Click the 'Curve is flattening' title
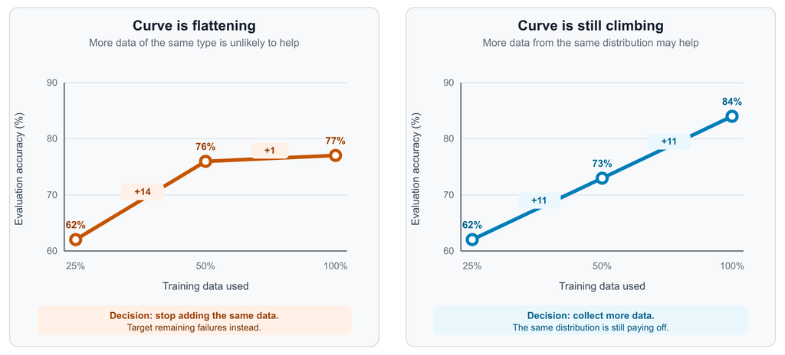This screenshot has height=355, width=785. click(194, 25)
